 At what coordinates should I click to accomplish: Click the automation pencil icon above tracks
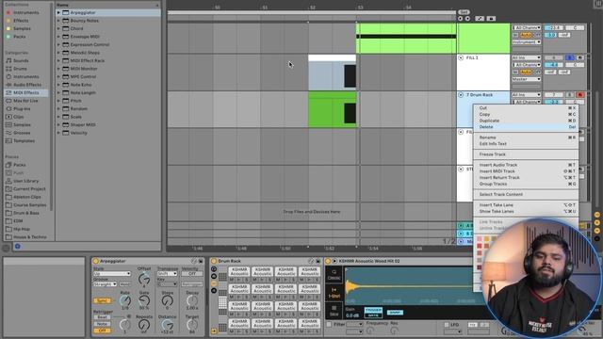(480, 19)
